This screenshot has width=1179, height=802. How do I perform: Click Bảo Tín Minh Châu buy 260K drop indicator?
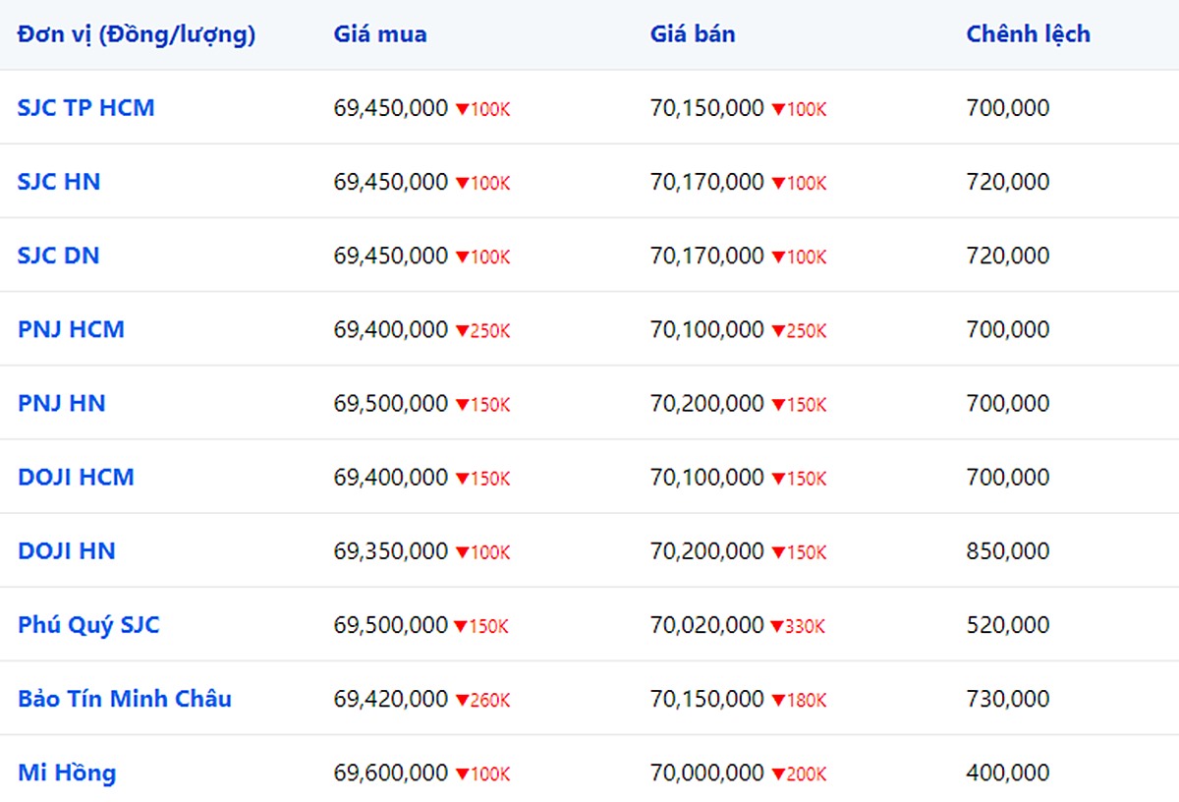(482, 701)
